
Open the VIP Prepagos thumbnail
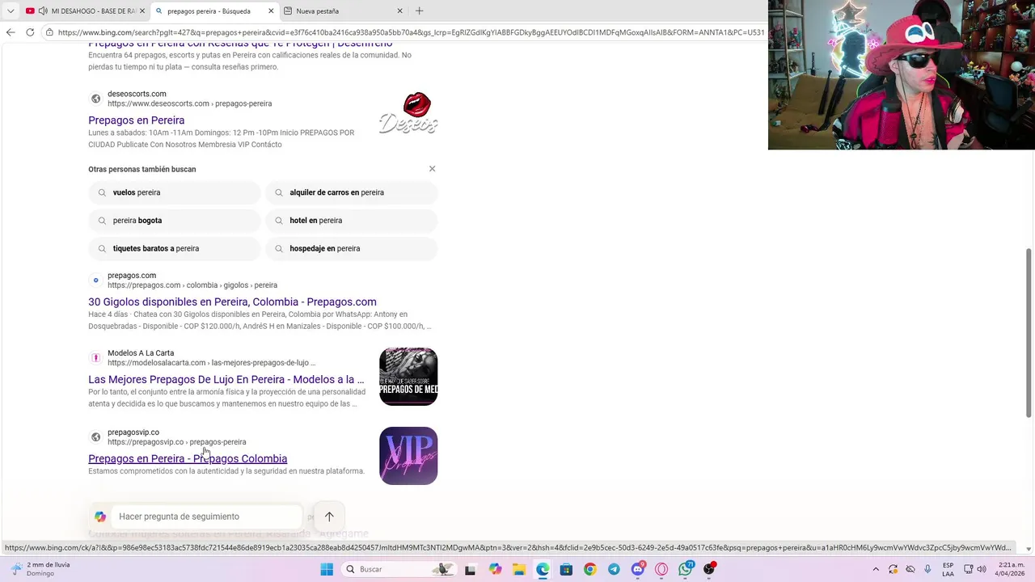(408, 456)
